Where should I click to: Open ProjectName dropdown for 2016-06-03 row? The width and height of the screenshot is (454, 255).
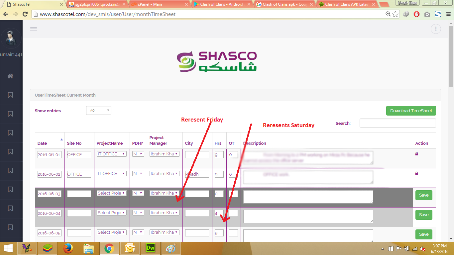(111, 193)
